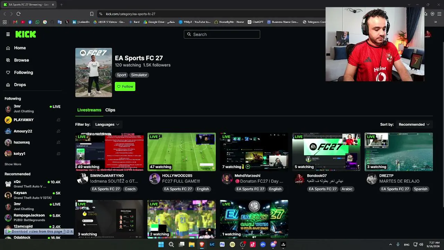Click the Following heart icon in sidebar

pyautogui.click(x=8, y=73)
